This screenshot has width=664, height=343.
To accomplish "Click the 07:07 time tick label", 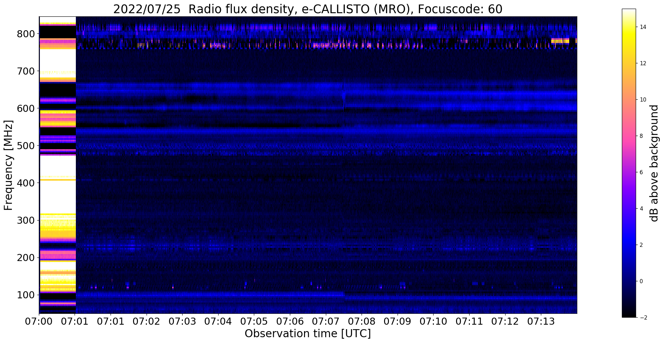I will (326, 321).
